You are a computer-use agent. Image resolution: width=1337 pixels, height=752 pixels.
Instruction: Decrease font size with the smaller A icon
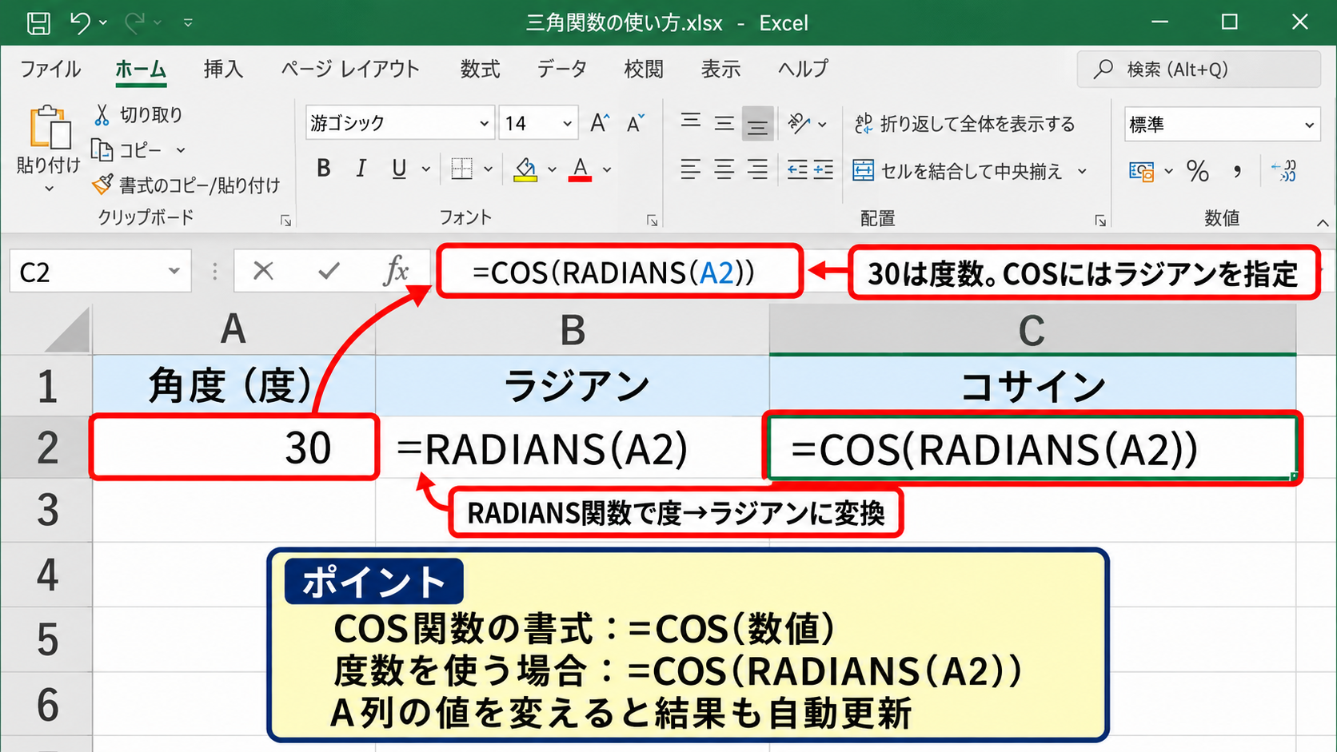click(x=636, y=123)
